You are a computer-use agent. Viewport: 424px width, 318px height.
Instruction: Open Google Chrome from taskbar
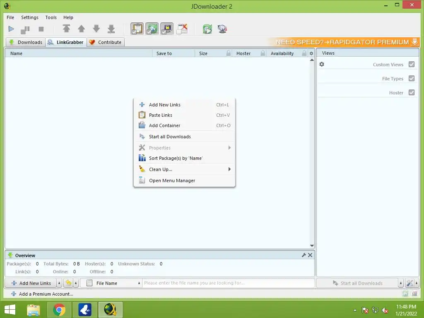tap(59, 310)
